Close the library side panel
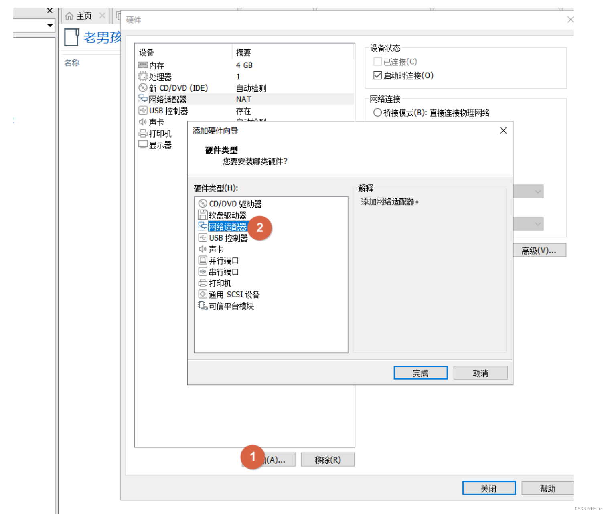Image resolution: width=608 pixels, height=514 pixels. click(x=50, y=10)
